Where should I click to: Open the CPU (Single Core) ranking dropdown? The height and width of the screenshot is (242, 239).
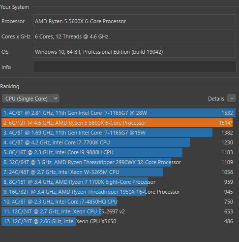click(x=30, y=99)
